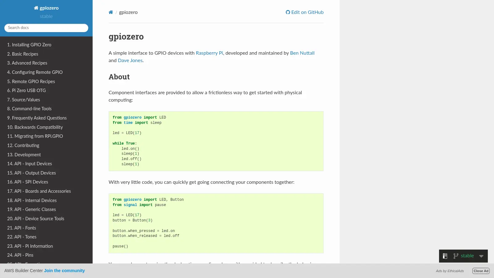The height and width of the screenshot is (278, 494).
Task: Click AWS Builder Center ad text
Action: pyautogui.click(x=23, y=271)
